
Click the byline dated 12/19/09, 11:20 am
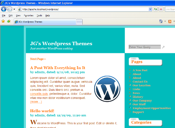coord(58,115)
